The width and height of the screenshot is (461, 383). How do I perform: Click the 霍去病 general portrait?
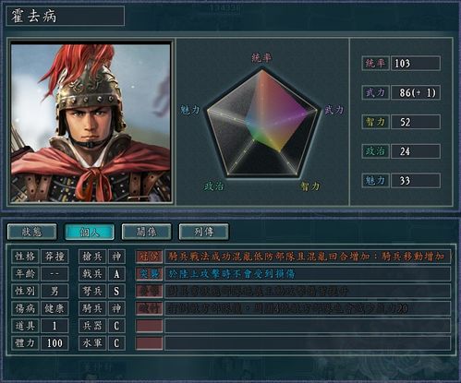point(91,123)
